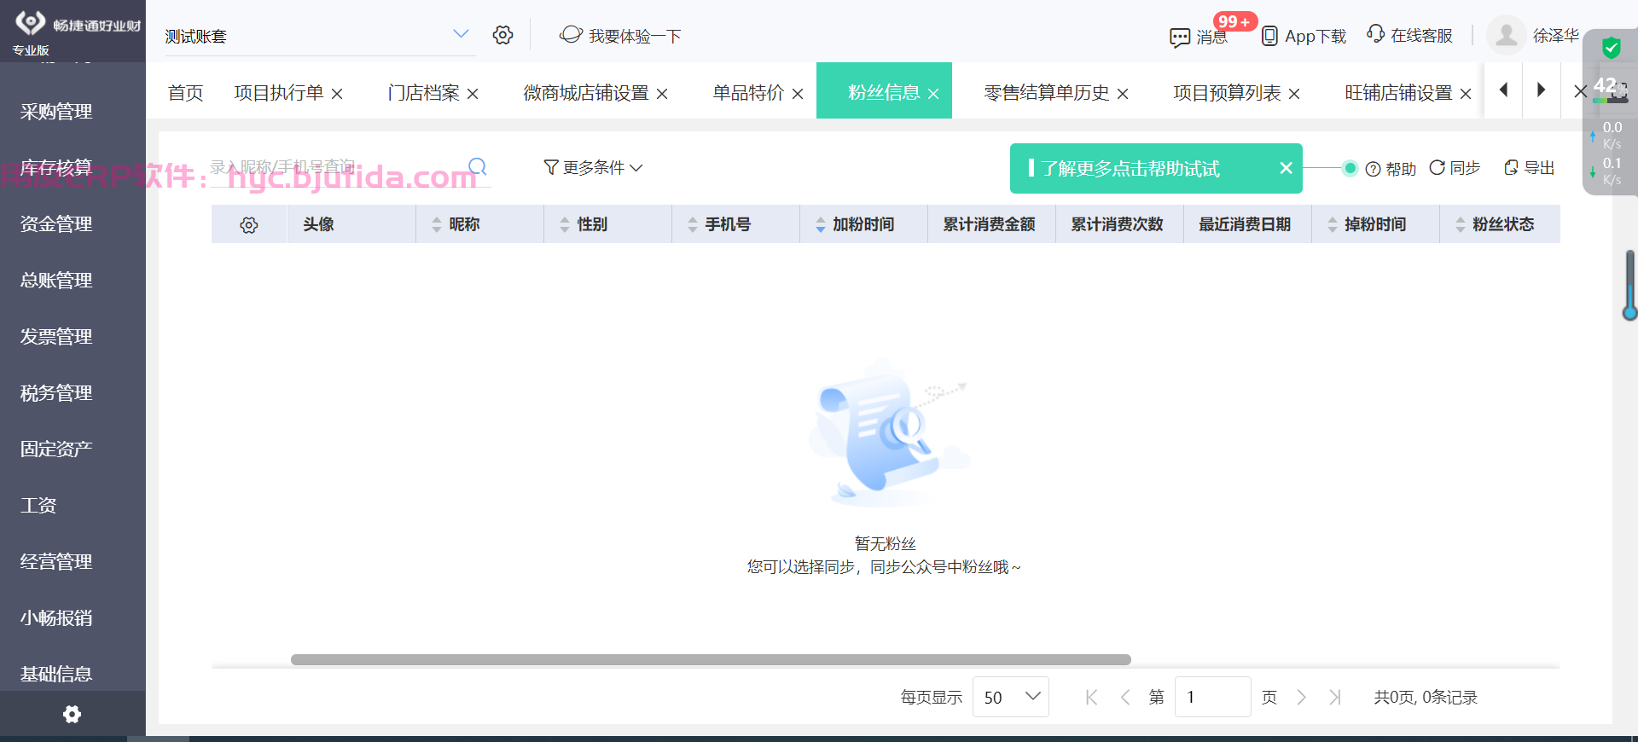Open the sidebar bottom settings gear

click(x=73, y=714)
